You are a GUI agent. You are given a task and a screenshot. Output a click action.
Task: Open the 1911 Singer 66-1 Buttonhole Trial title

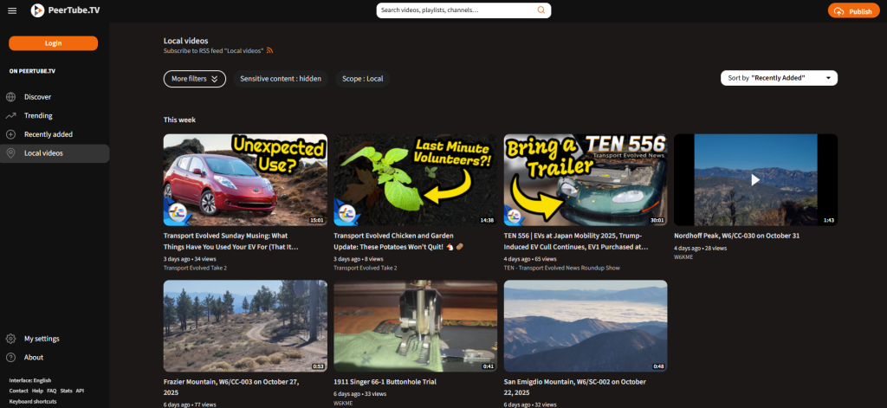click(385, 382)
